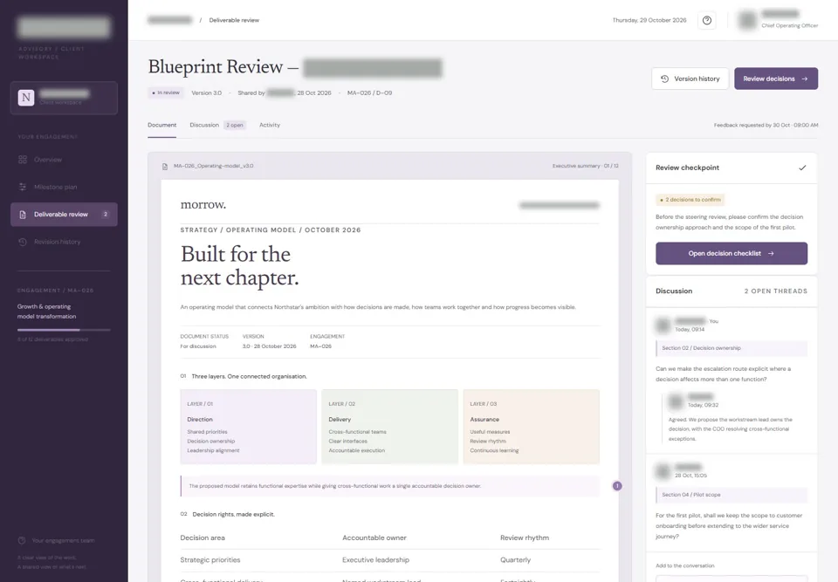This screenshot has height=582, width=838.
Task: Click the Executive leadership table cell
Action: click(375, 560)
